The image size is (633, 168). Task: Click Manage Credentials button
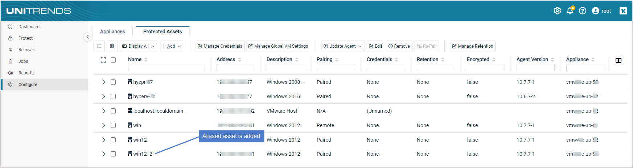[220, 46]
